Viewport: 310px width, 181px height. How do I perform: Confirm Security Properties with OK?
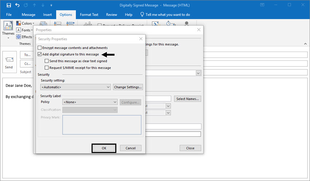coord(104,148)
